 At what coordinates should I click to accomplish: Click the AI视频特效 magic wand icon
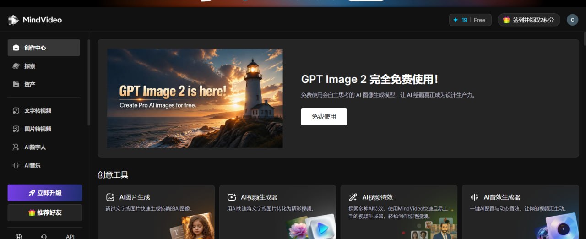(x=353, y=197)
